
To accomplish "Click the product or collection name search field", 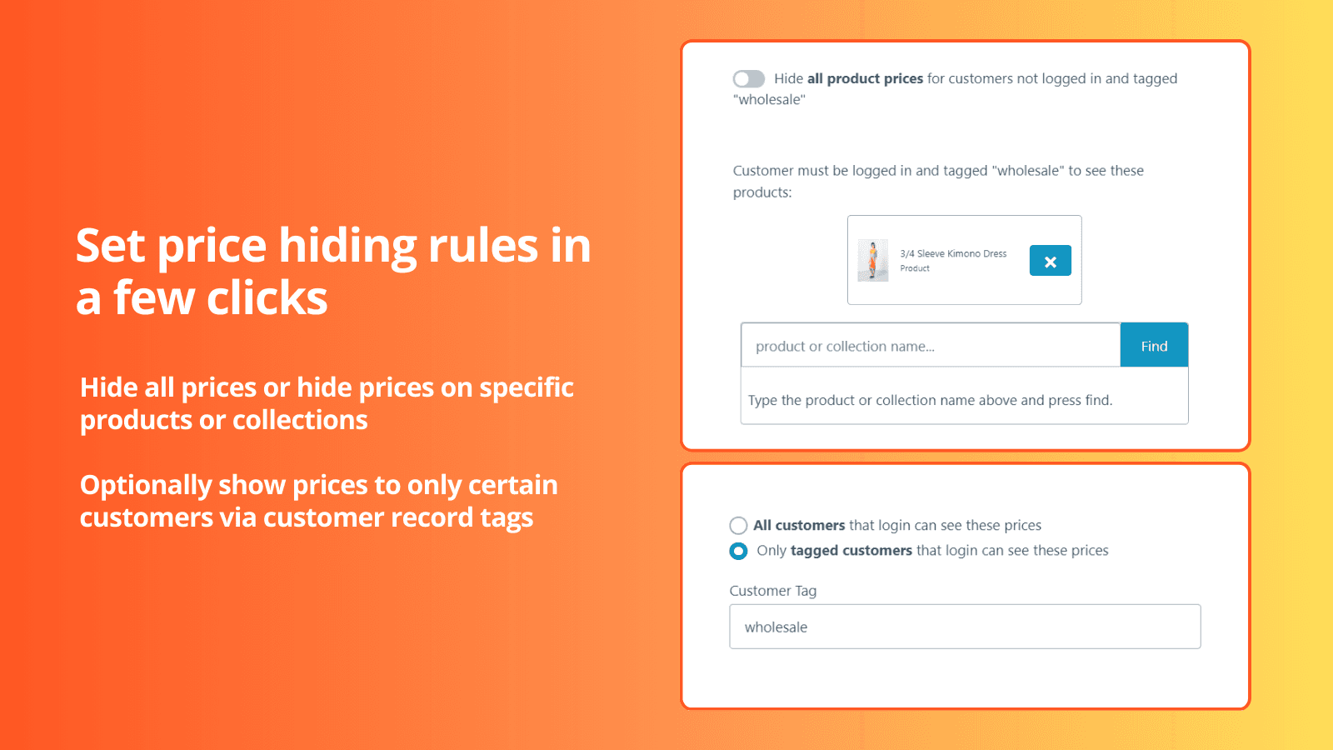I will 929,345.
